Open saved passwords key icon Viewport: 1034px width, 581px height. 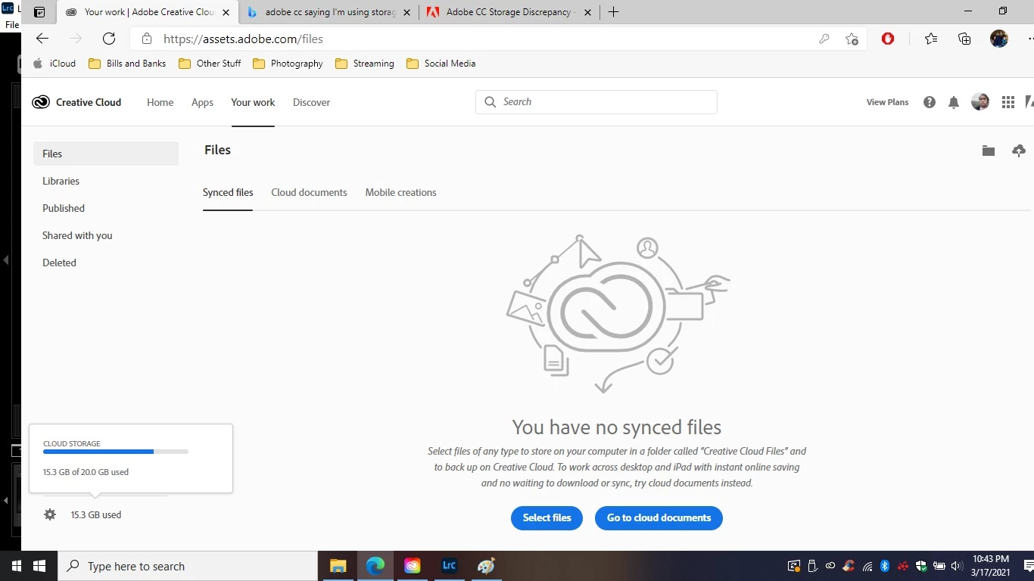click(824, 39)
